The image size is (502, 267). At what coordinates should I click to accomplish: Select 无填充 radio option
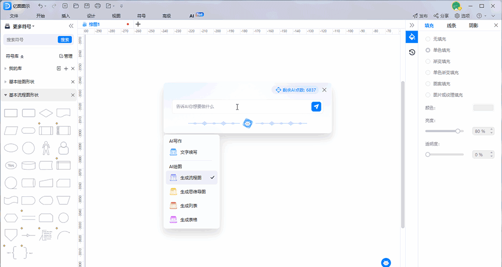point(428,39)
